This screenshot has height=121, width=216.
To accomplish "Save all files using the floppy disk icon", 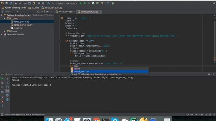I will [x=6, y=3].
